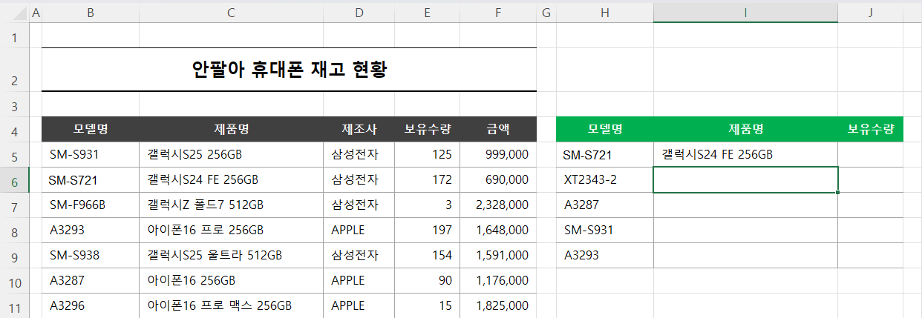
Task: Select column G header
Action: (546, 13)
